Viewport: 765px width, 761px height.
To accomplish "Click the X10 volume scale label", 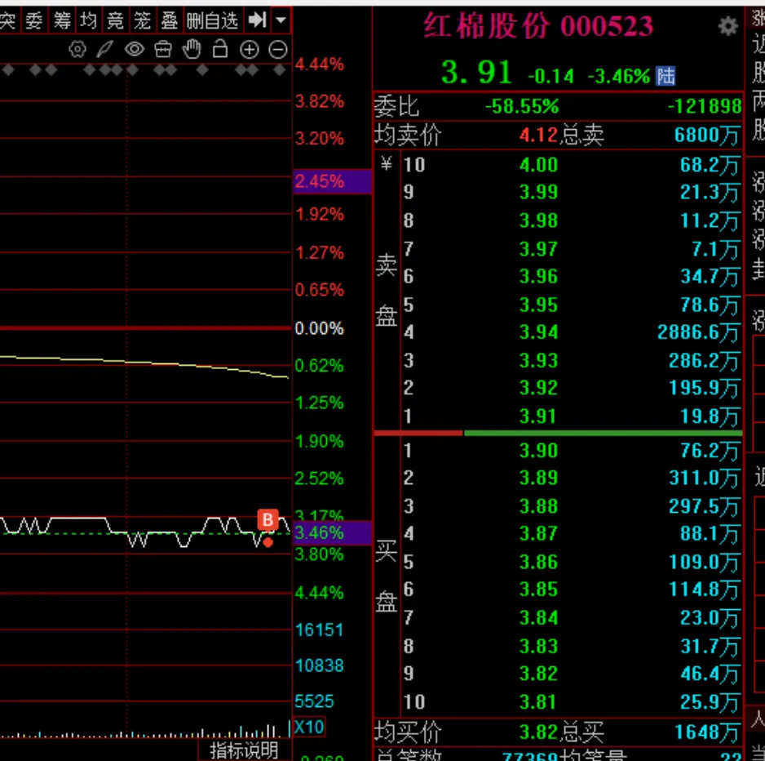I will click(x=309, y=727).
